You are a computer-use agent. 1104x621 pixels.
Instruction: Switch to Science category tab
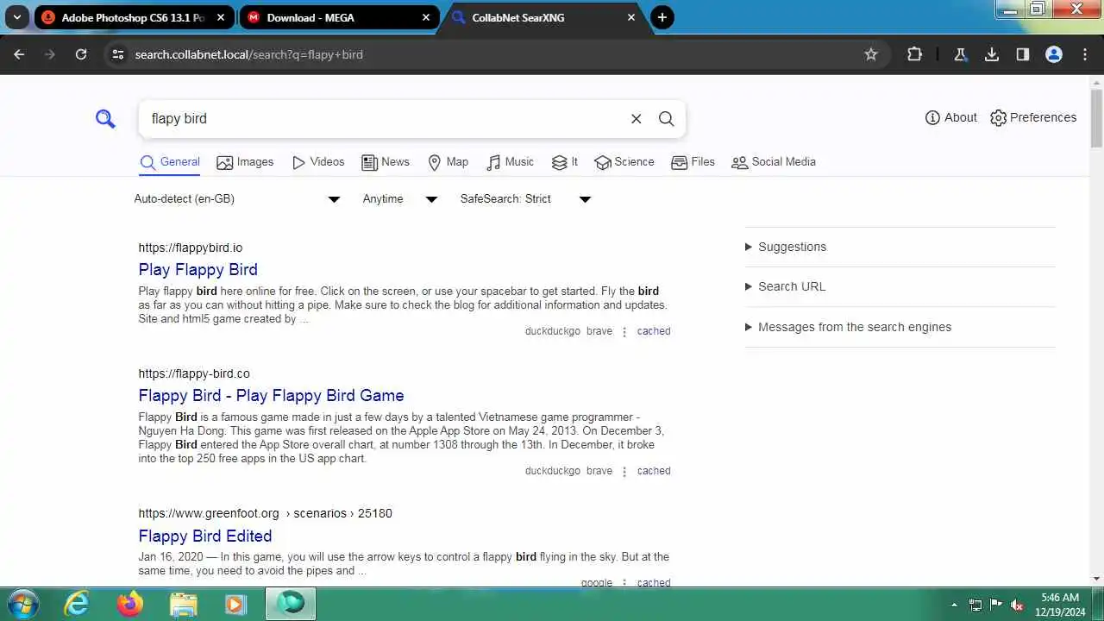(624, 162)
